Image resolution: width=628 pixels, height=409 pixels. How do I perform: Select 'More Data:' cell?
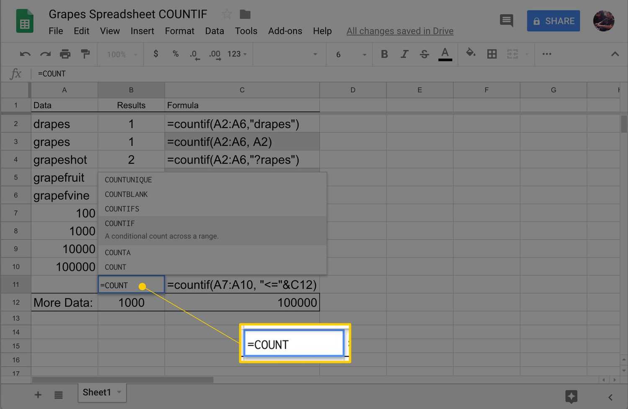pos(64,302)
